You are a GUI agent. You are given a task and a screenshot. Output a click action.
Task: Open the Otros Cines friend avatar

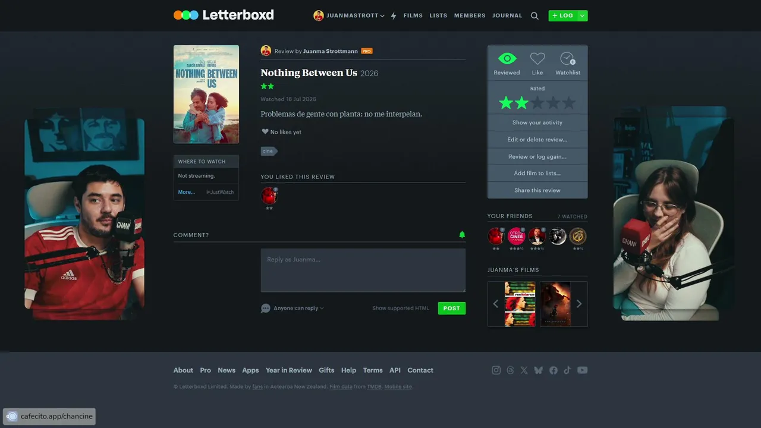516,237
